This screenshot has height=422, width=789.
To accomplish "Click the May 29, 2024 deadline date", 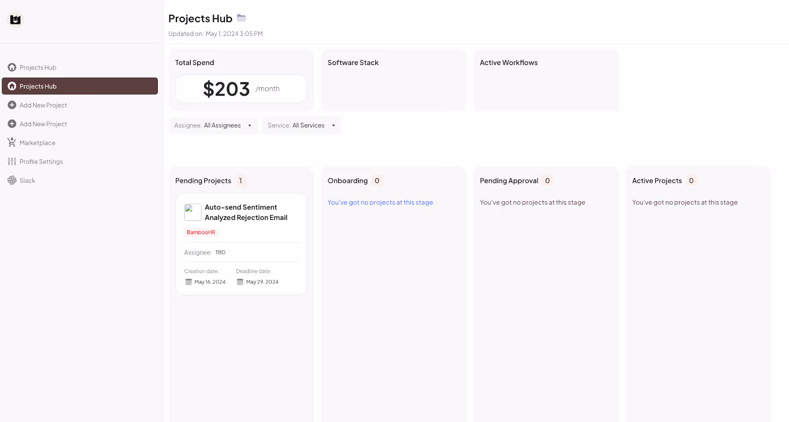I will (262, 282).
